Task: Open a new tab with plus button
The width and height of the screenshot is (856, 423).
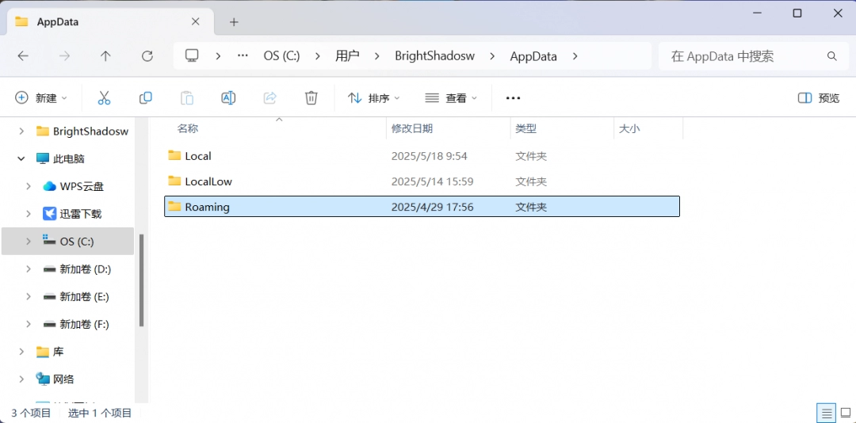Action: [x=234, y=22]
